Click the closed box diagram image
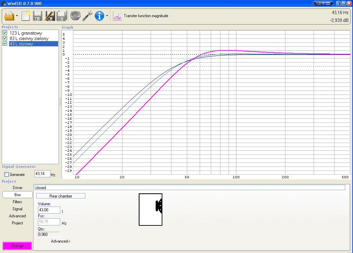The image size is (353, 253). point(151,210)
